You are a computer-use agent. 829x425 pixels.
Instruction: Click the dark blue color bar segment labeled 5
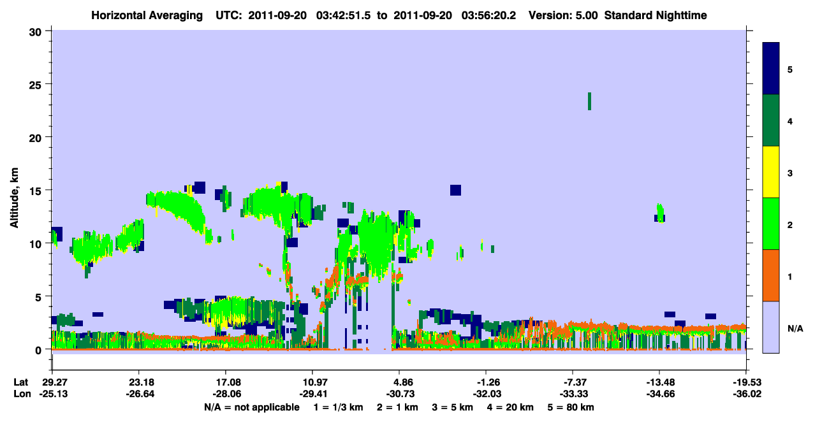point(771,68)
